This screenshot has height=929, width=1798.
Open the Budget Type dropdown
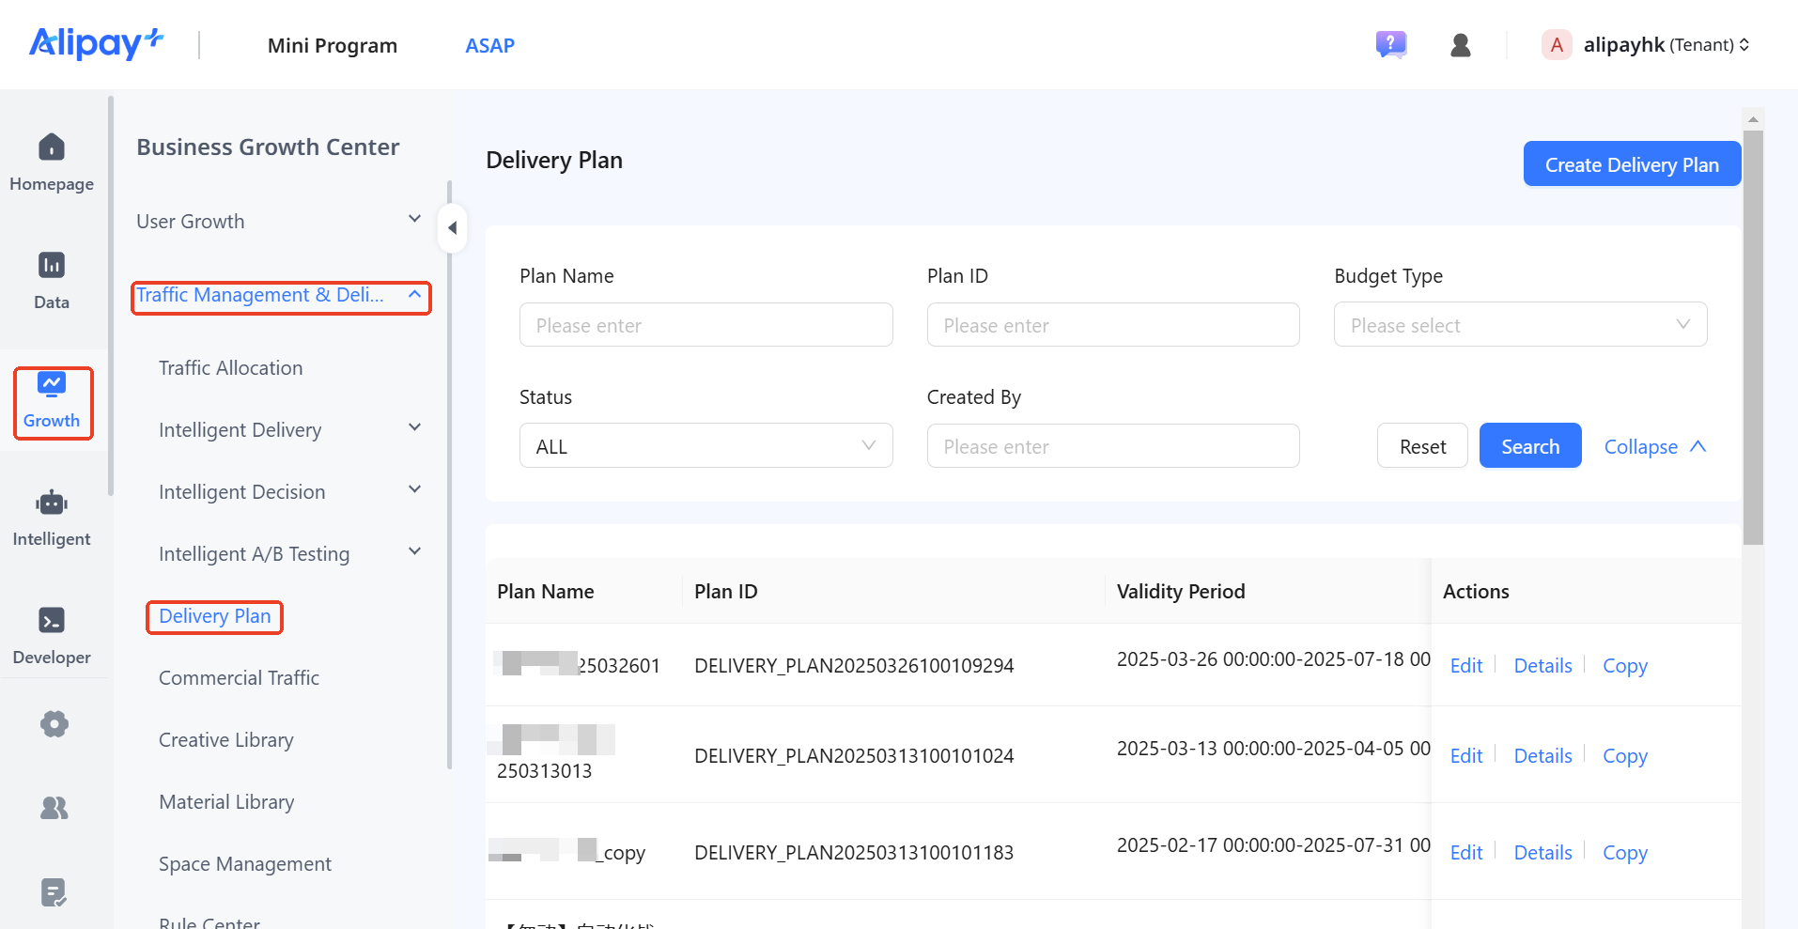click(x=1520, y=325)
